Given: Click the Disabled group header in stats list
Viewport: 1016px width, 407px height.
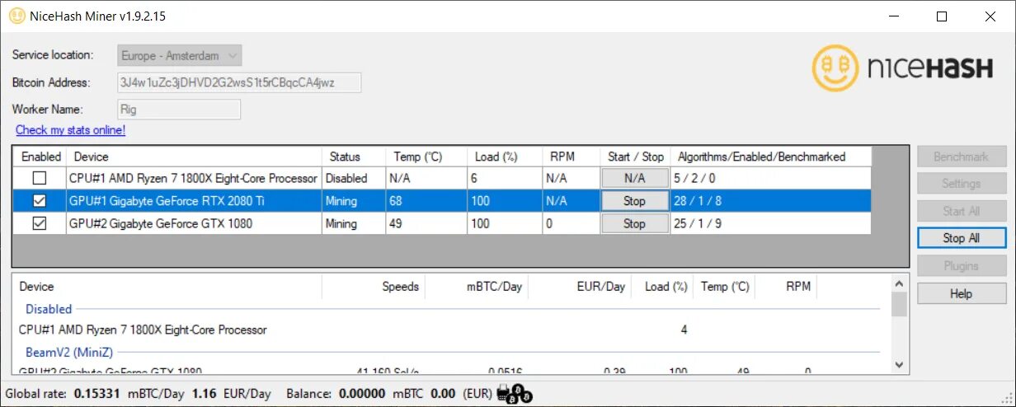Looking at the screenshot, I should tap(49, 309).
